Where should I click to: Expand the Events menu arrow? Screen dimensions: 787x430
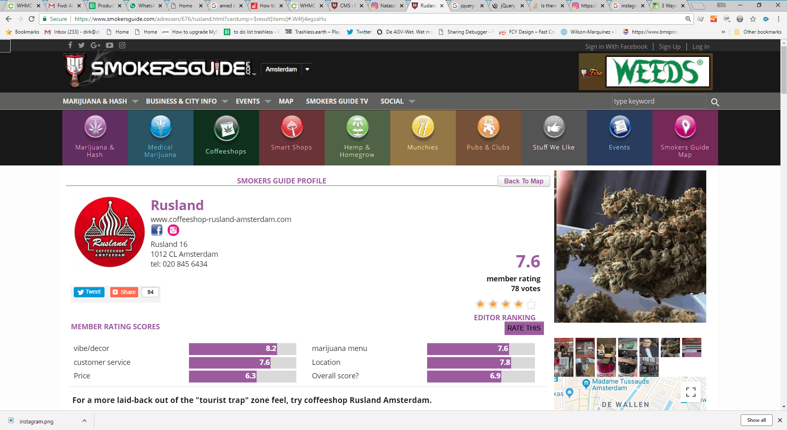click(x=268, y=102)
